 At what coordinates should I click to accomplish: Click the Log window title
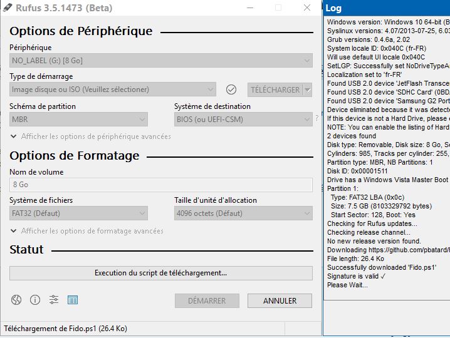click(x=333, y=8)
